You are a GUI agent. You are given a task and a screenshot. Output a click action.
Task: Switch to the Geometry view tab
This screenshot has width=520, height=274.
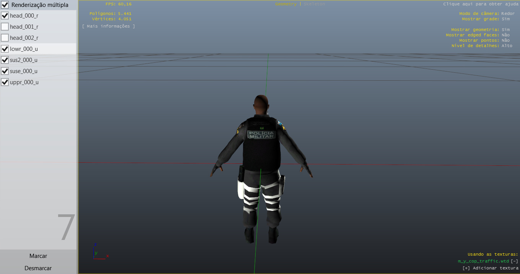[286, 4]
